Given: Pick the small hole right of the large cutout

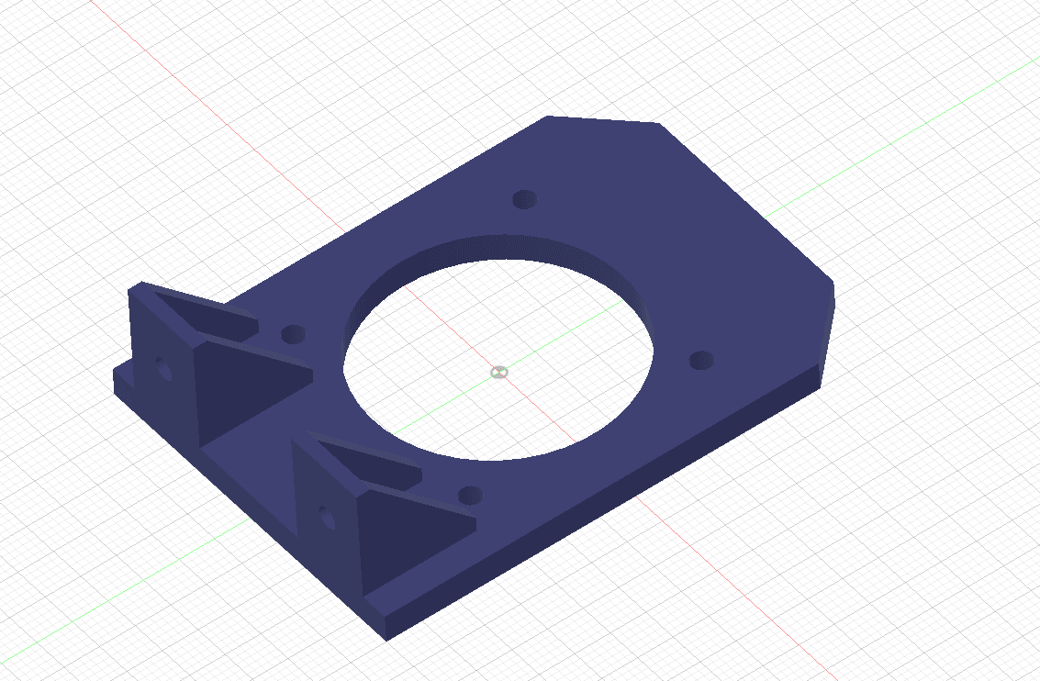Looking at the screenshot, I should [701, 361].
